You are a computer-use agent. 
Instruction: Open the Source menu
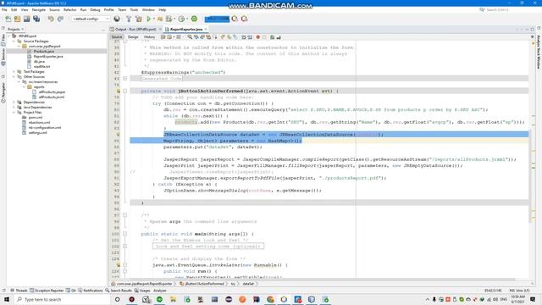pos(54,9)
